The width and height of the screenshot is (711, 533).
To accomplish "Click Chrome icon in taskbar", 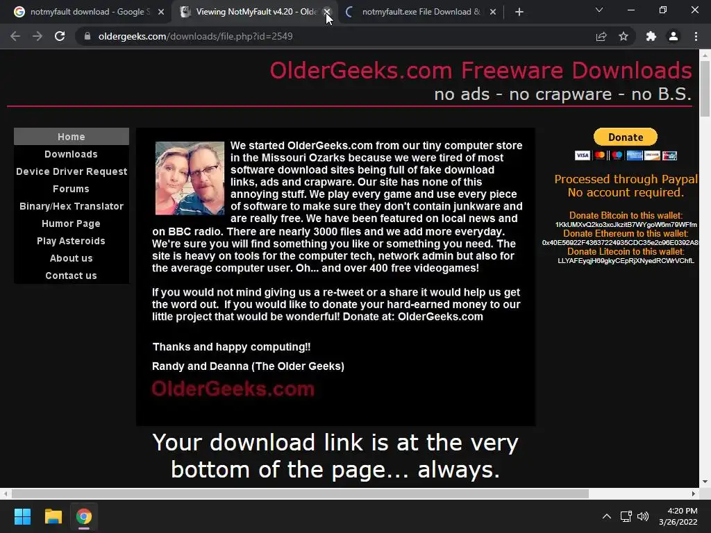I will coord(84,516).
